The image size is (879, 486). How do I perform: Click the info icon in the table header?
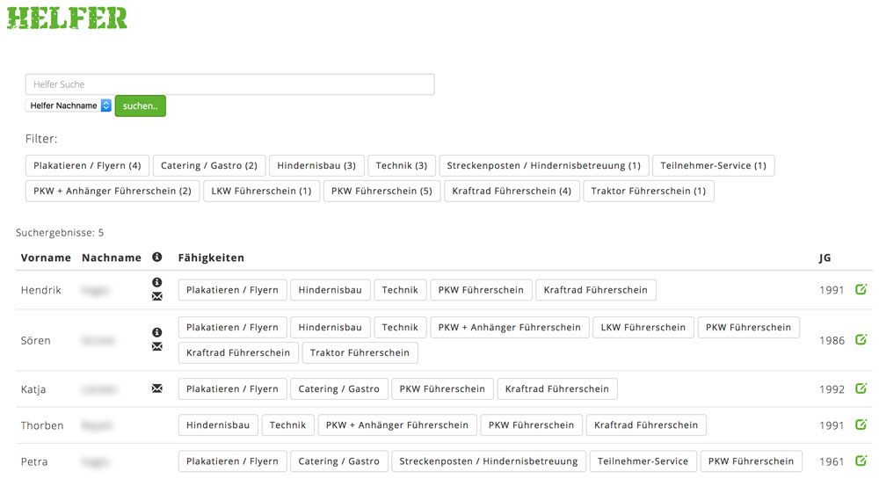click(x=157, y=258)
